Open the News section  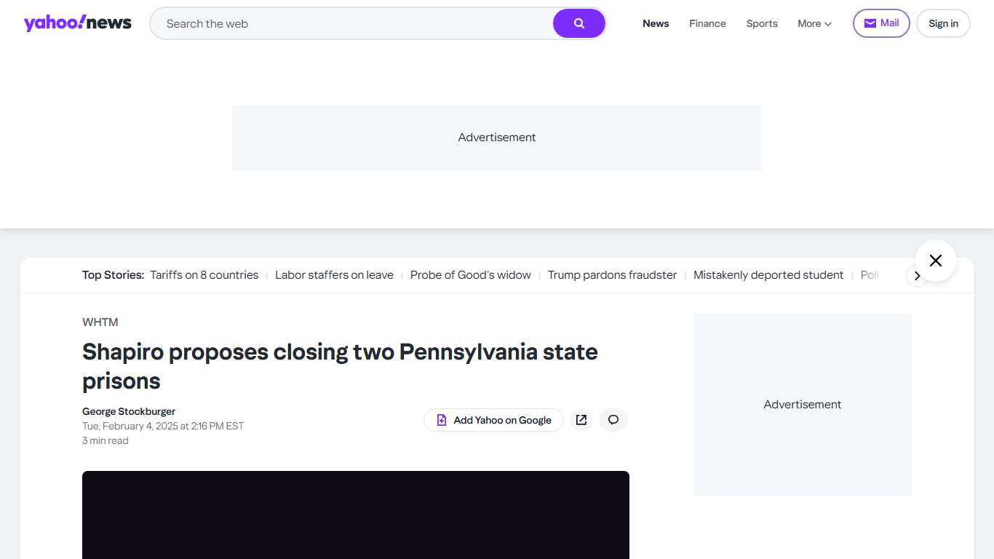pos(656,23)
